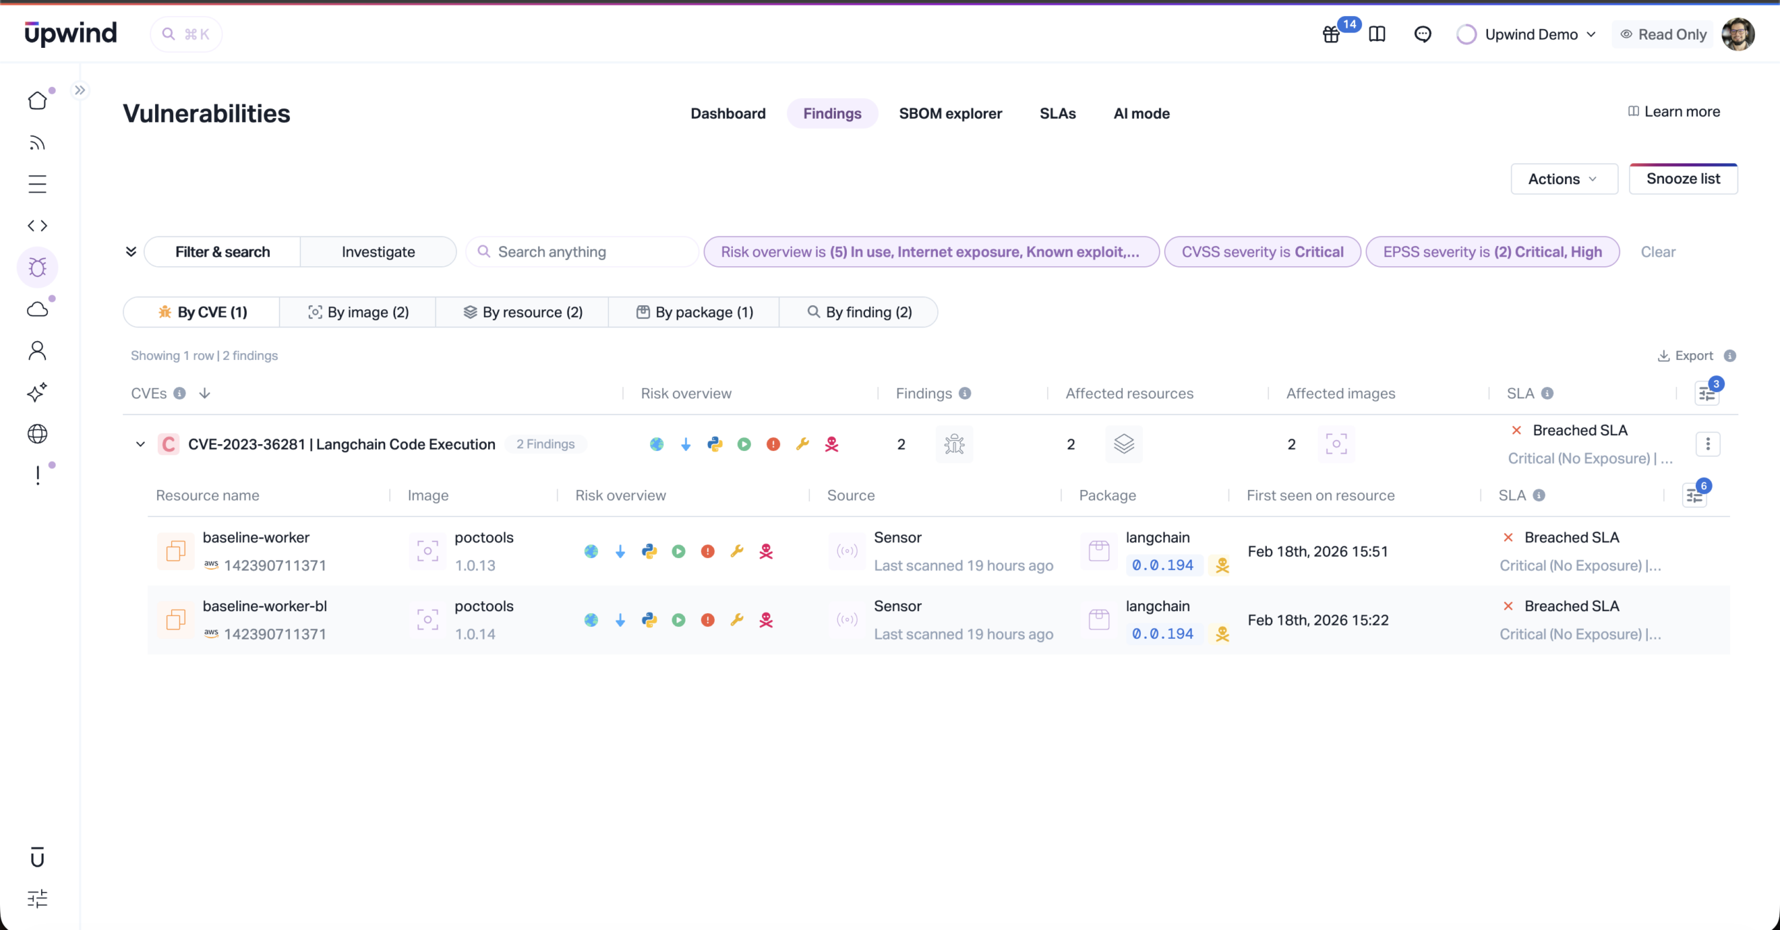Click the affected resources layers icon
The image size is (1780, 930).
(x=1124, y=444)
